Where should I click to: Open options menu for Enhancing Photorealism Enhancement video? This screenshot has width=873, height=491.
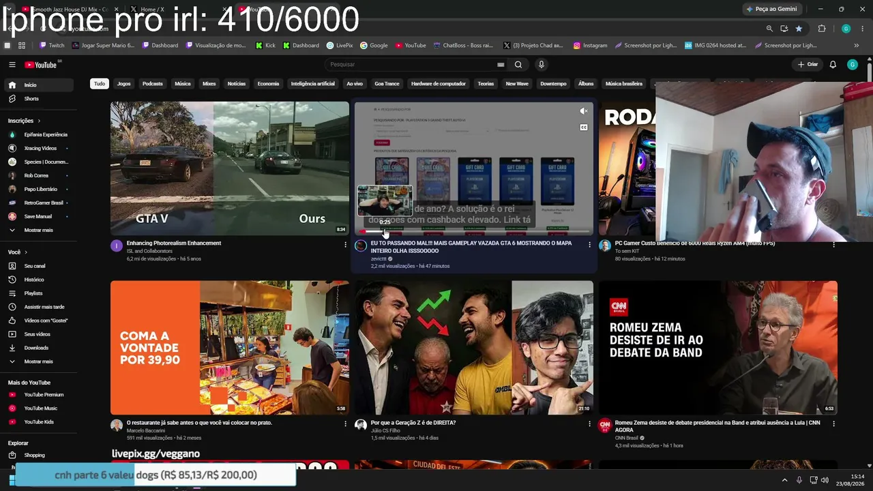(345, 245)
